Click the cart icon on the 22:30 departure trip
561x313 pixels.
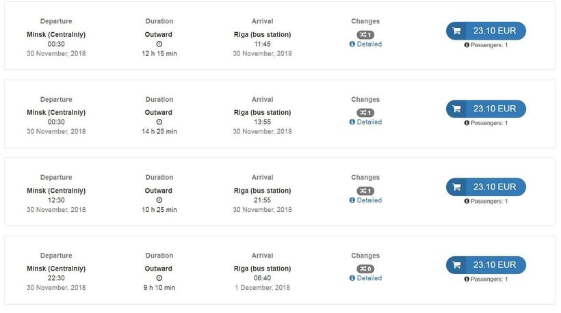(x=456, y=264)
